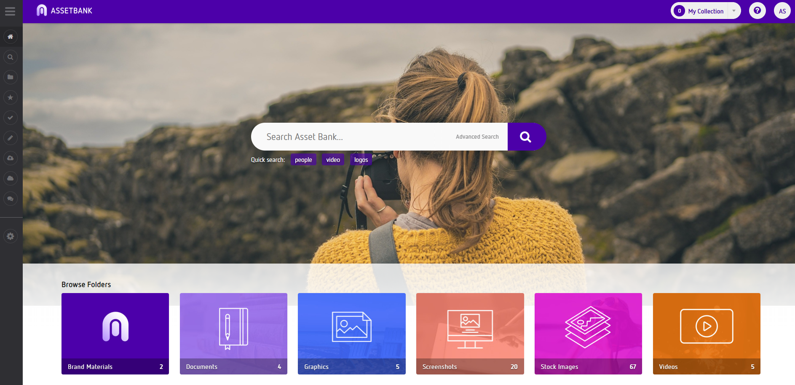Image resolution: width=795 pixels, height=385 pixels.
Task: Go to Home in the sidebar
Action: 11,37
